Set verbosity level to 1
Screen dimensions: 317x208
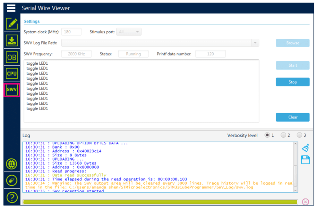267,135
